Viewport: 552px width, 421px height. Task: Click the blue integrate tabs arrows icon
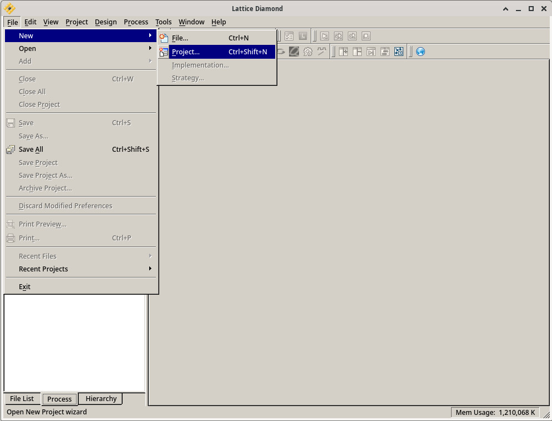coord(398,52)
